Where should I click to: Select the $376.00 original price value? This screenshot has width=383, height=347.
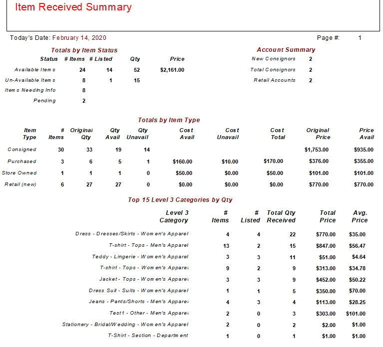pos(319,161)
